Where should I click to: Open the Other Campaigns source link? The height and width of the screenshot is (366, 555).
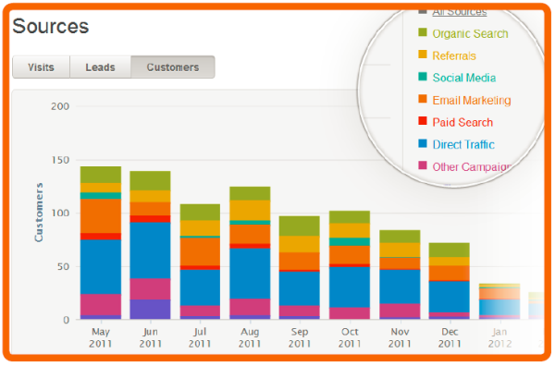tap(472, 166)
